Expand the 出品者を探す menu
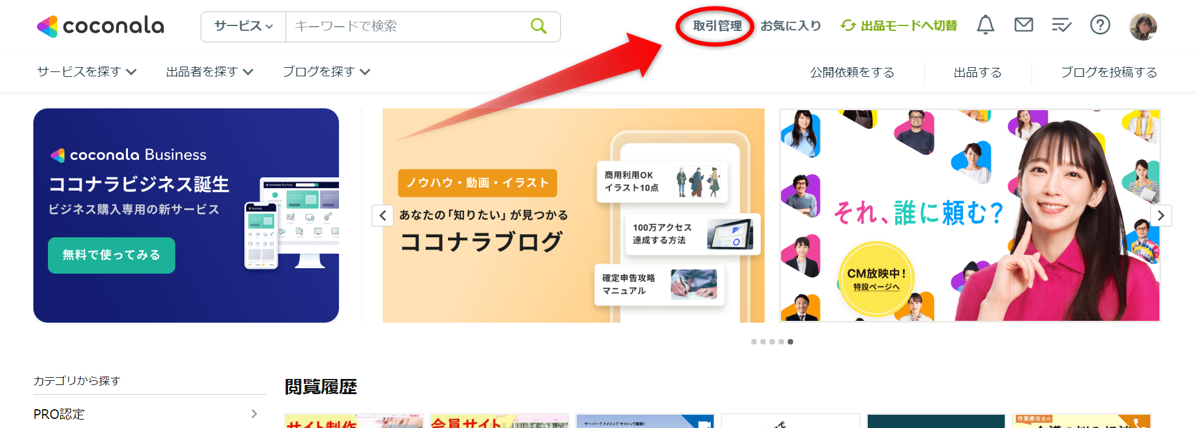The height and width of the screenshot is (428, 1197). click(210, 71)
